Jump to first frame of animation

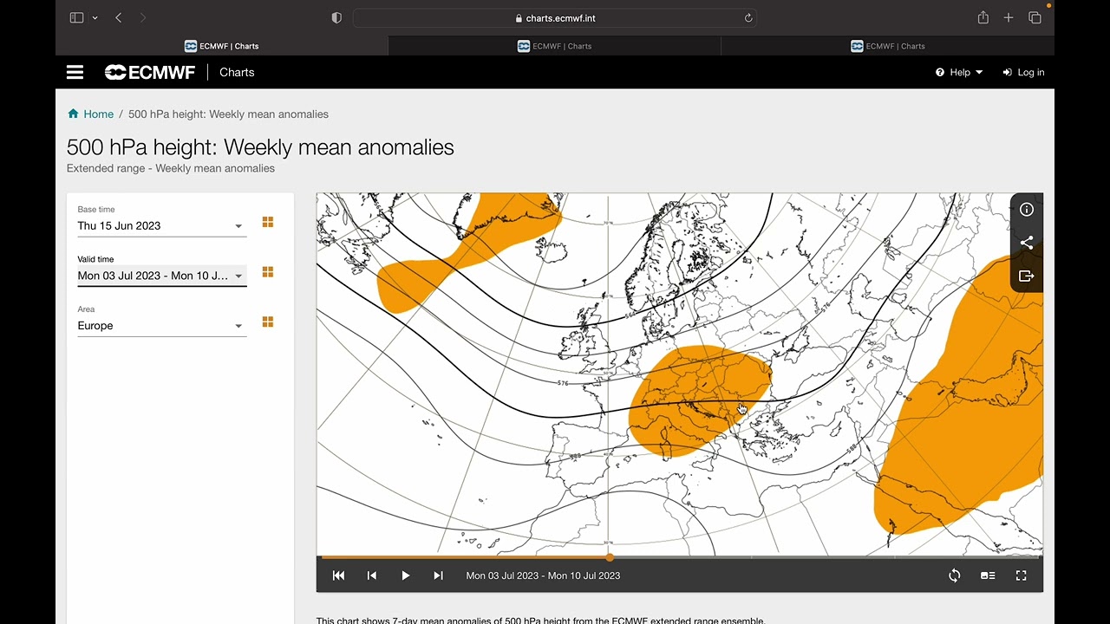coord(339,575)
